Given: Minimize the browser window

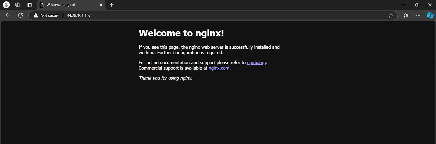Looking at the screenshot, I should point(404,5).
